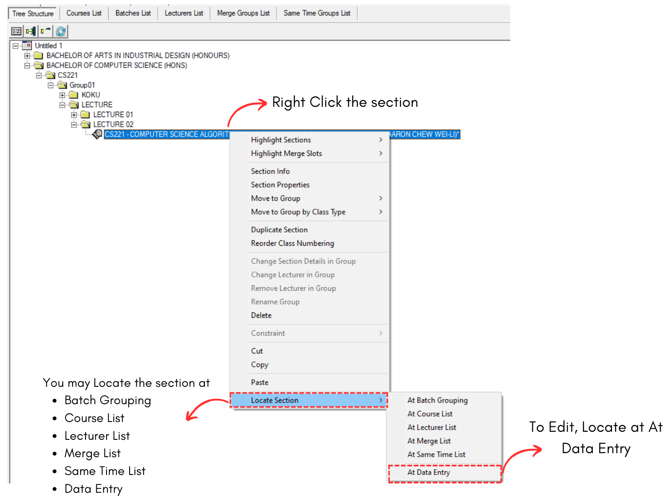
Task: Collapse the Group01 tree node
Action: (51, 85)
